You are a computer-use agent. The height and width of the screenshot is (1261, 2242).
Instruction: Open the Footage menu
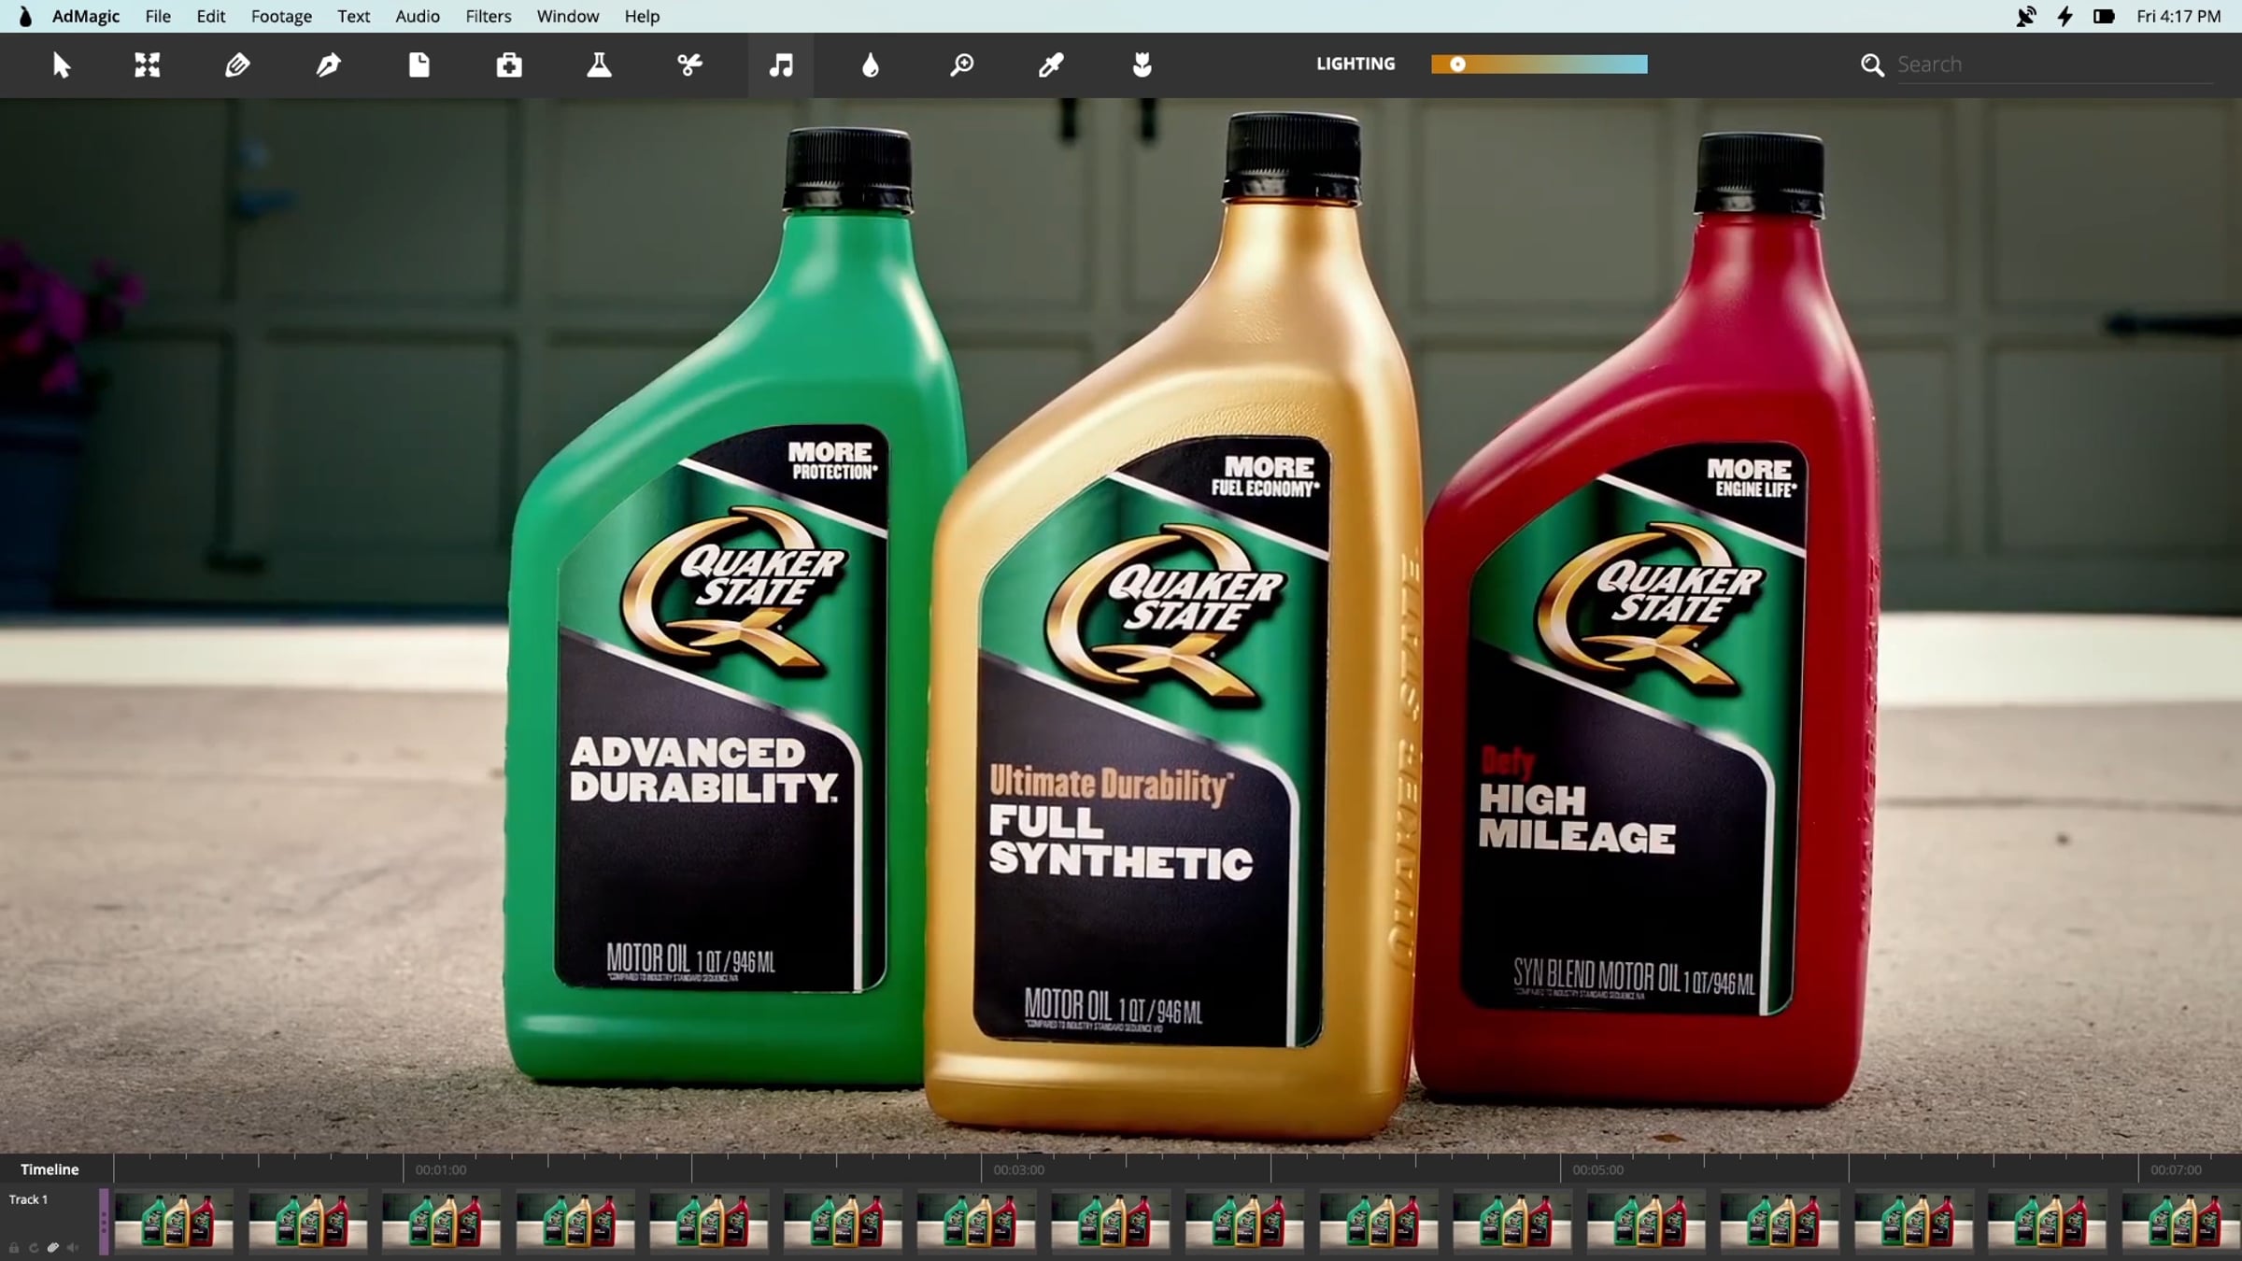(281, 16)
